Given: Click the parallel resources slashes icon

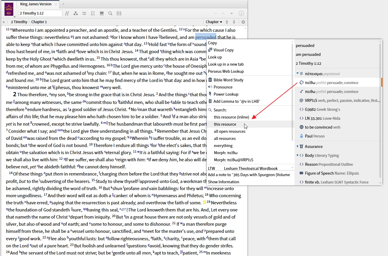Looking at the screenshot, I should (x=67, y=13).
